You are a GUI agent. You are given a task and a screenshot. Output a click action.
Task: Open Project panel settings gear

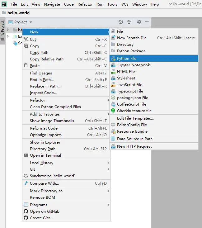pyautogui.click(x=139, y=22)
